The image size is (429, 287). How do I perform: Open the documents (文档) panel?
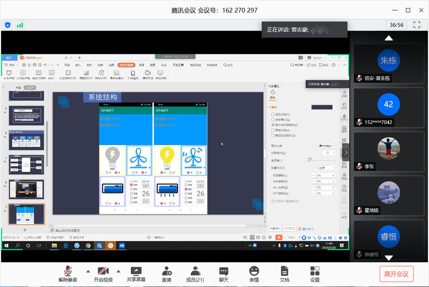(284, 274)
